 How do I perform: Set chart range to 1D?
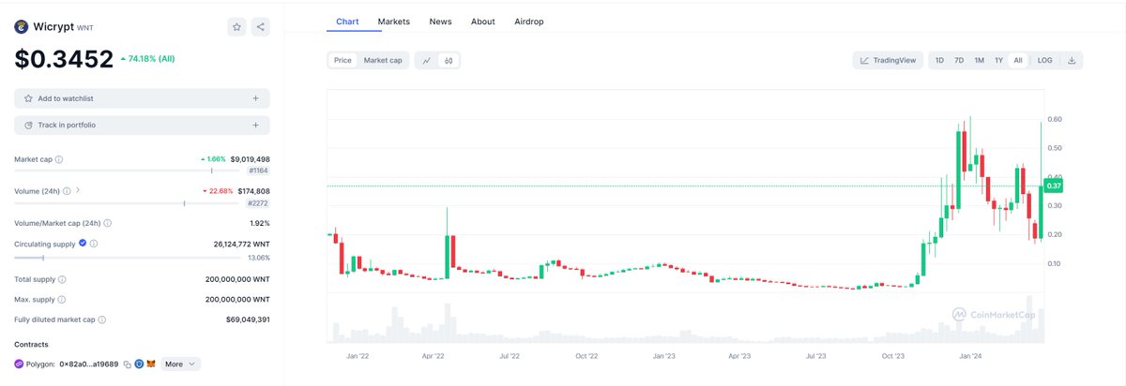[x=939, y=60]
